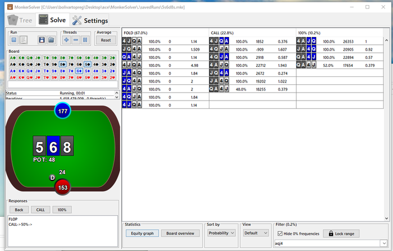Click the stop run square icon
This screenshot has width=393, height=251.
coord(14,40)
